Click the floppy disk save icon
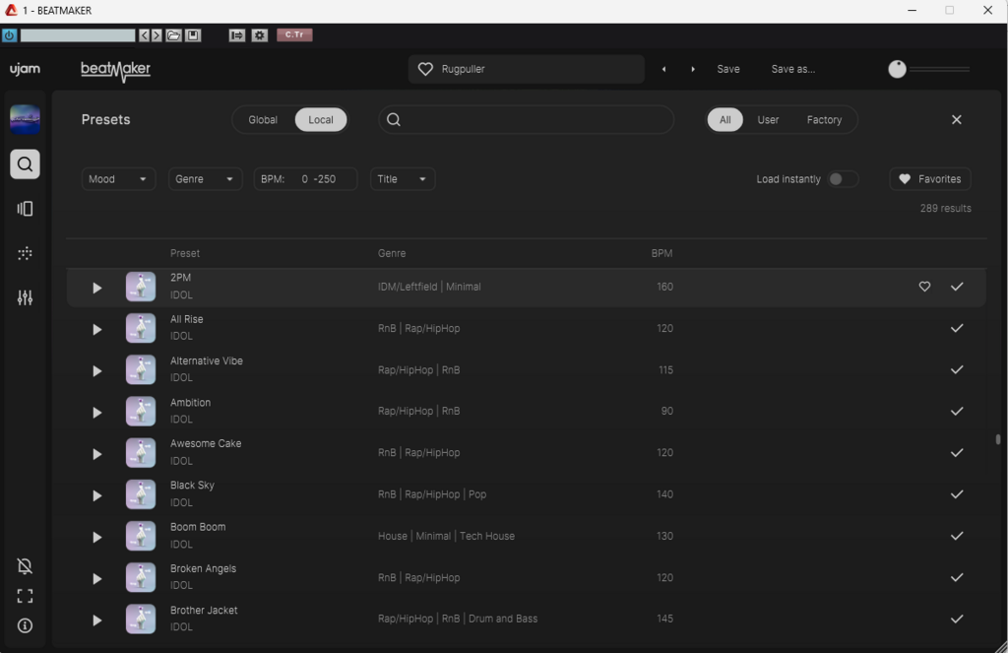 coord(193,35)
